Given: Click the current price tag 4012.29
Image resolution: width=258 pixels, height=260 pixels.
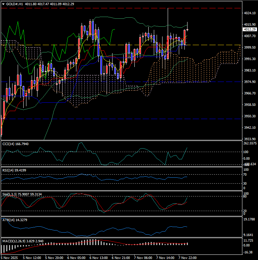Looking at the screenshot, I should [249, 29].
